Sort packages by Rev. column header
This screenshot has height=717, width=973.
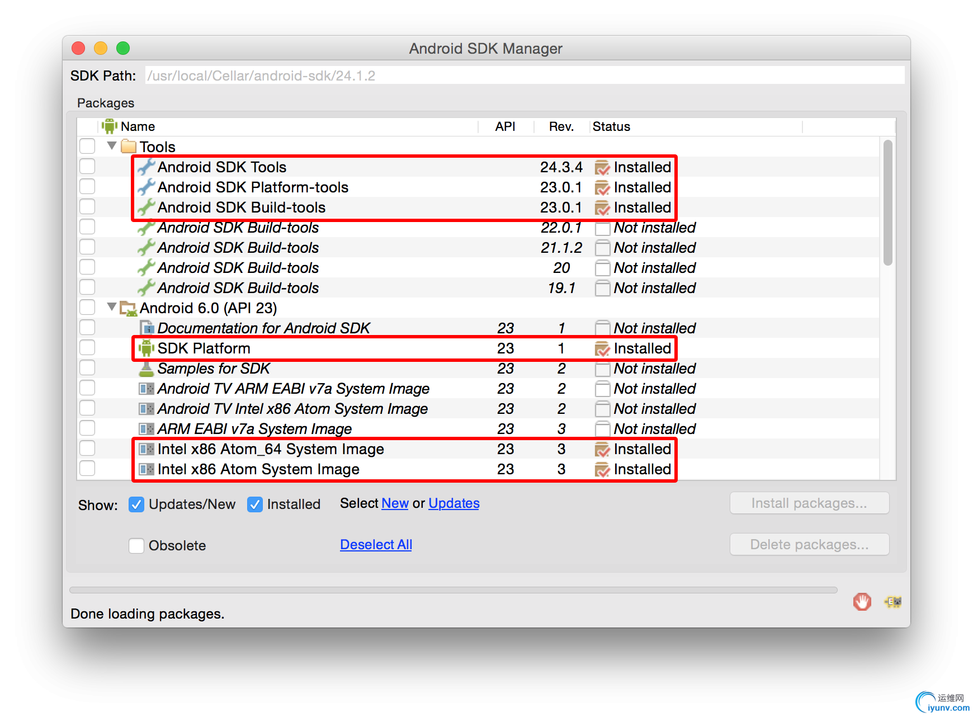point(561,126)
